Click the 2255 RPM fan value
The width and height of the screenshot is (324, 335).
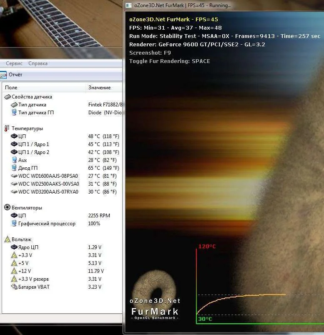click(x=99, y=216)
